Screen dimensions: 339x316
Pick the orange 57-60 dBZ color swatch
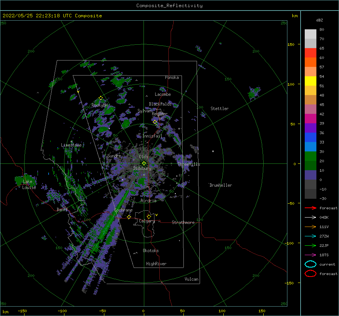point(310,62)
